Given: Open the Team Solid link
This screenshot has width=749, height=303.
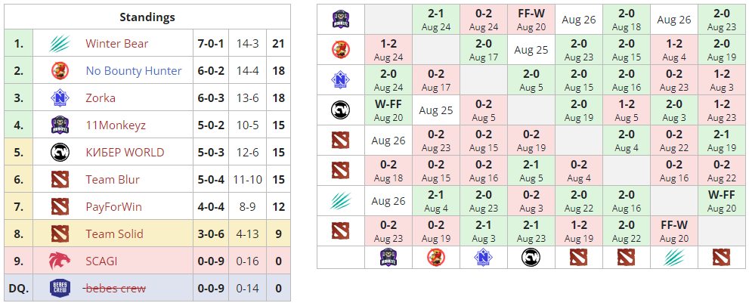Looking at the screenshot, I should 114,234.
